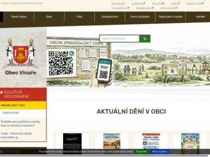Click the large QR code on the banner

pos(61,63)
